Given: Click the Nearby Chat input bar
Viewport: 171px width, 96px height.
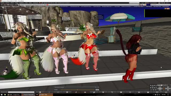Looking at the screenshot, I should 21,92.
